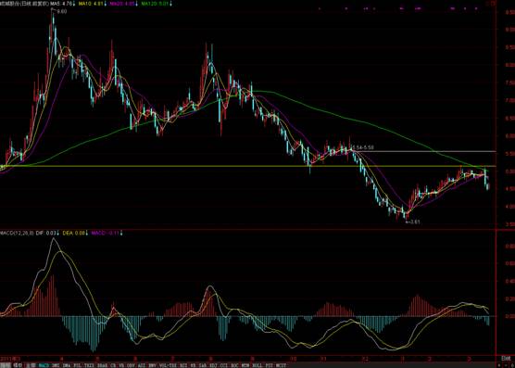
Task: Open the CCI indicator tab
Action: click(x=223, y=365)
